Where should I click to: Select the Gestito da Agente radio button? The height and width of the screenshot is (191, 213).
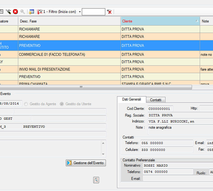click(26, 104)
